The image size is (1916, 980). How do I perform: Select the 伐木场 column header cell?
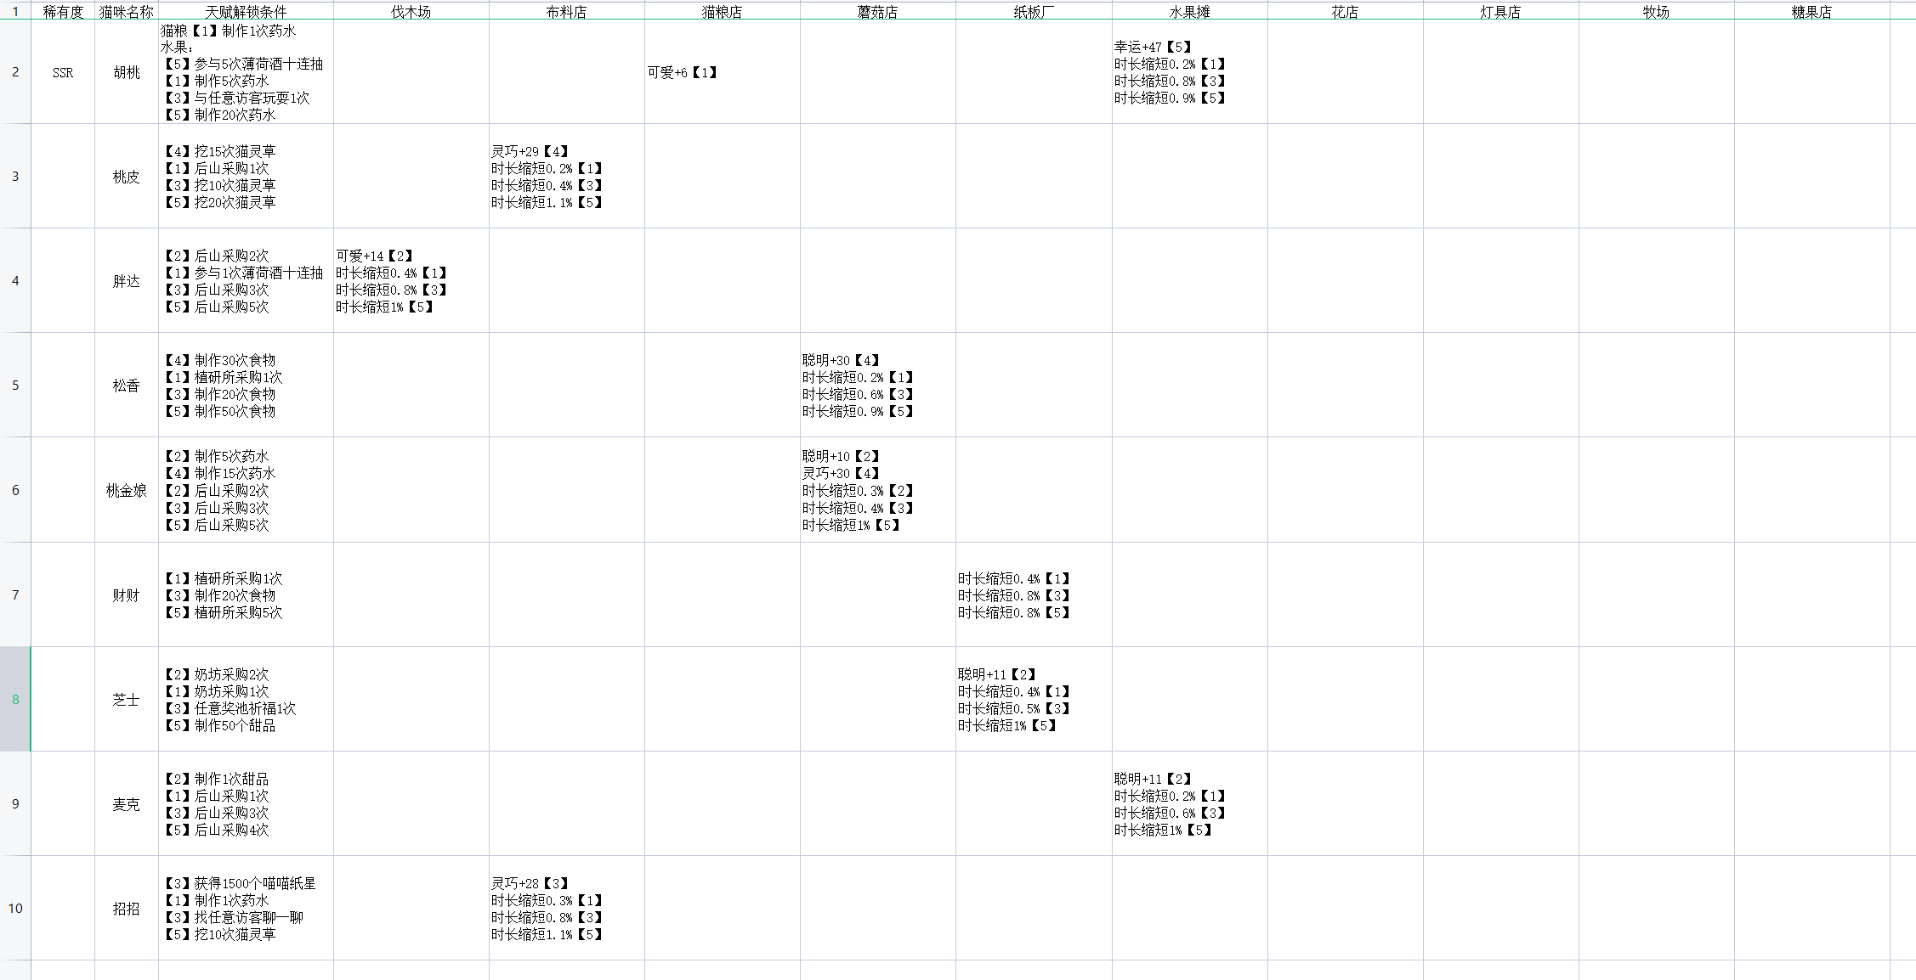[x=411, y=12]
